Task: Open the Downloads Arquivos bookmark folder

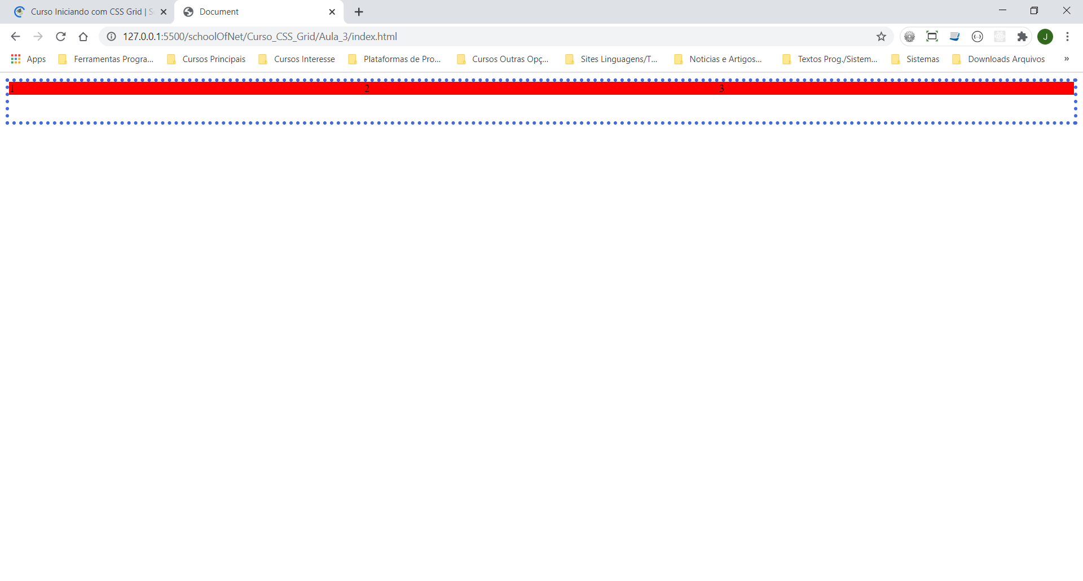Action: pyautogui.click(x=999, y=59)
